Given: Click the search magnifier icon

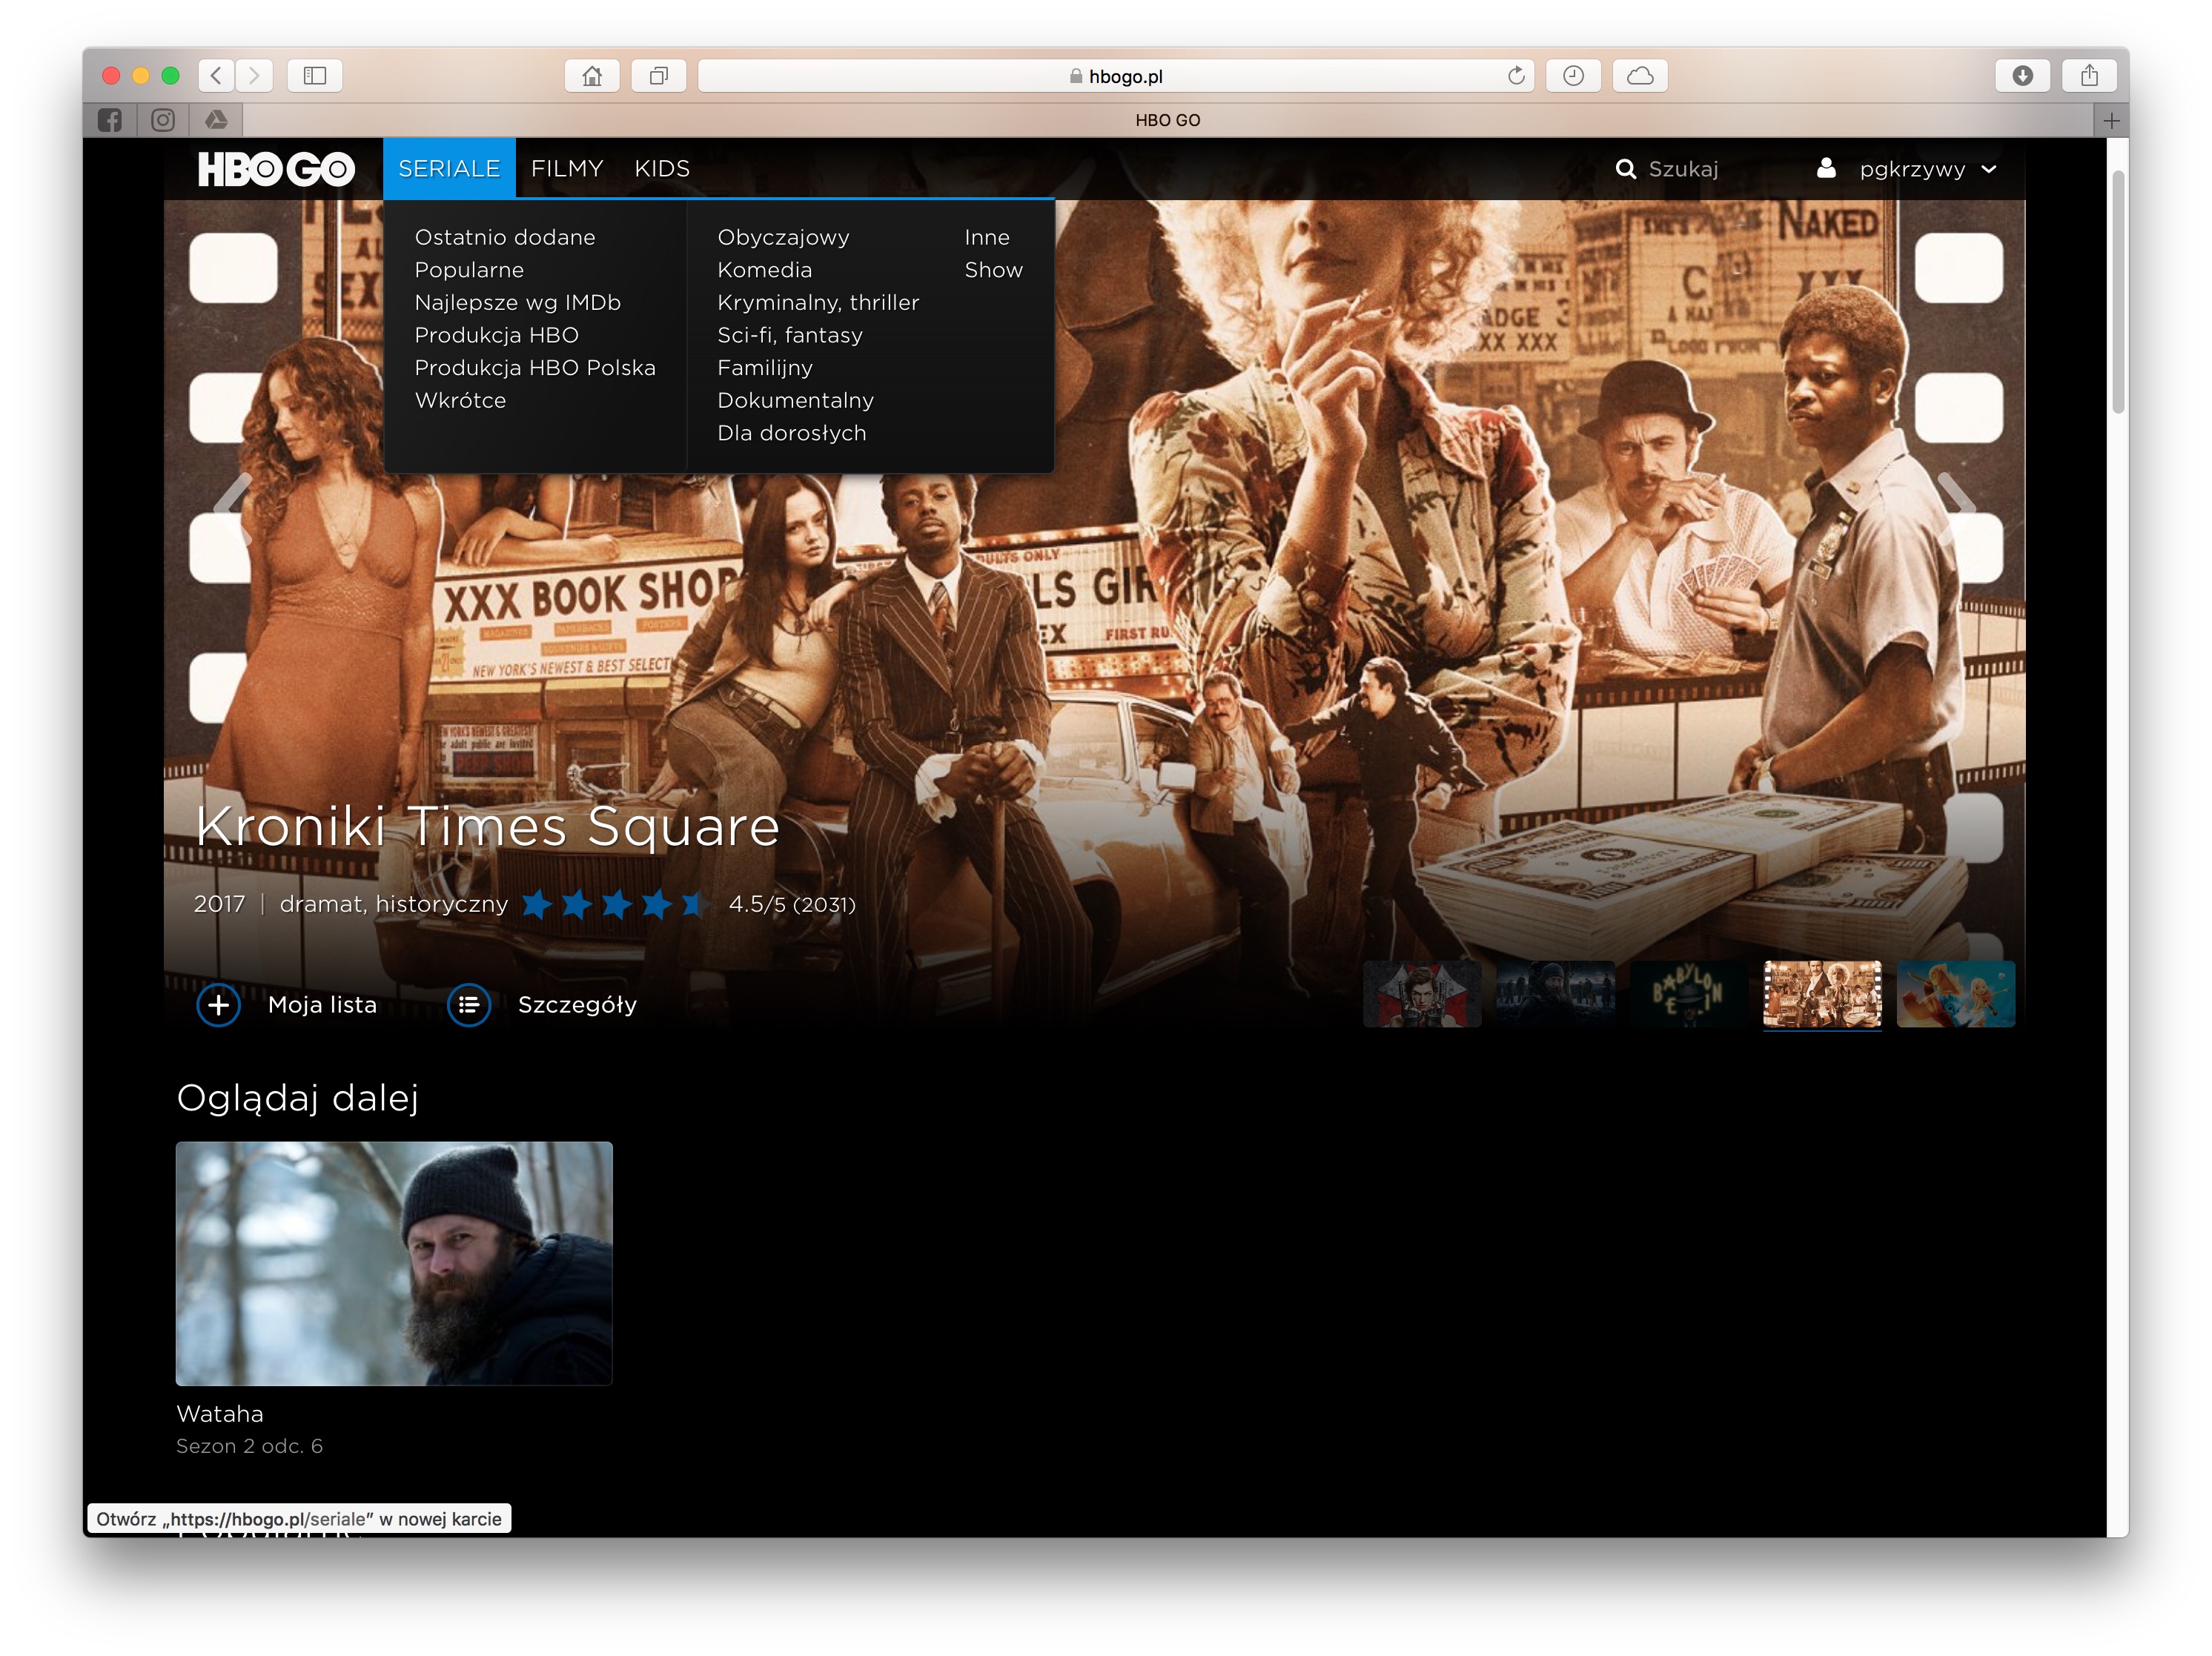Looking at the screenshot, I should click(x=1626, y=169).
